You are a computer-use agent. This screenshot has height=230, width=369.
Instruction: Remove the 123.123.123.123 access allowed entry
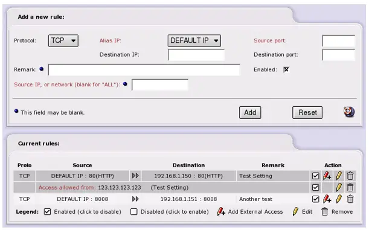click(x=350, y=187)
